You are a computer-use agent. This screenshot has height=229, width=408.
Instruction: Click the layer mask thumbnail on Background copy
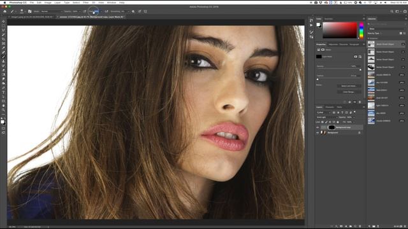coord(331,127)
